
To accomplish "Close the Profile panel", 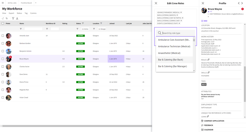I will tap(203, 3).
